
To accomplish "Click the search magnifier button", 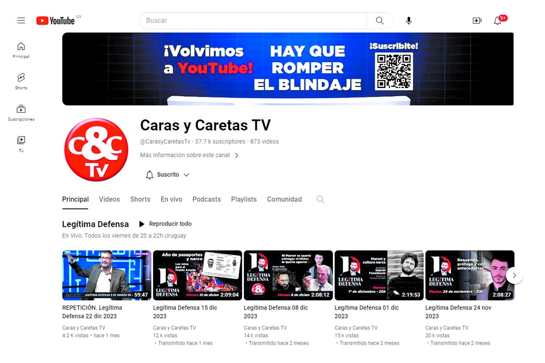I will tap(380, 20).
